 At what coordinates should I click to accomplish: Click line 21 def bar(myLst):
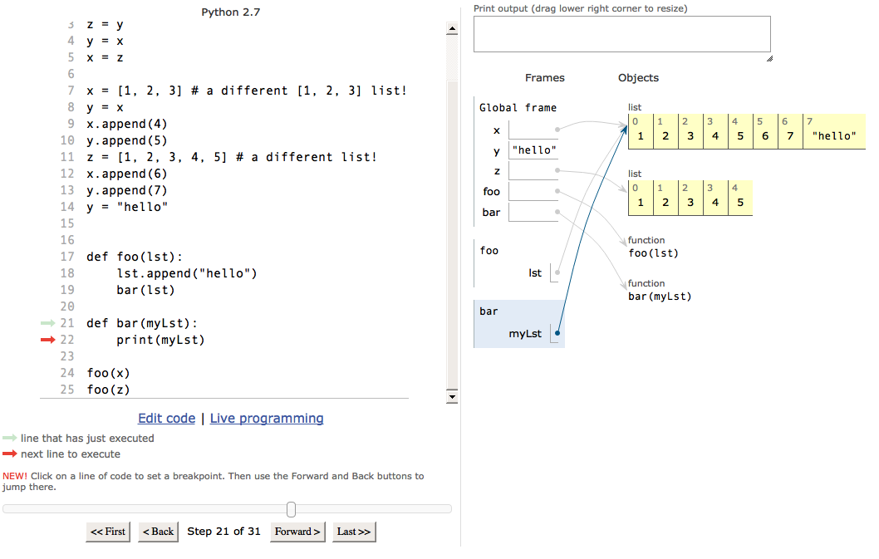click(x=142, y=323)
